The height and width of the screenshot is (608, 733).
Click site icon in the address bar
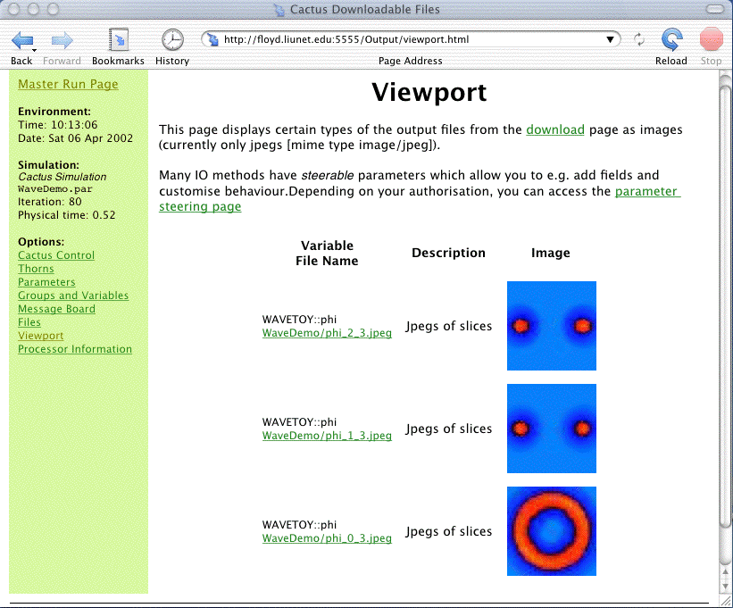click(x=212, y=39)
